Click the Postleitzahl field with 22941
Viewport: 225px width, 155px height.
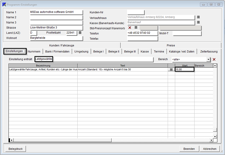pos(71,33)
